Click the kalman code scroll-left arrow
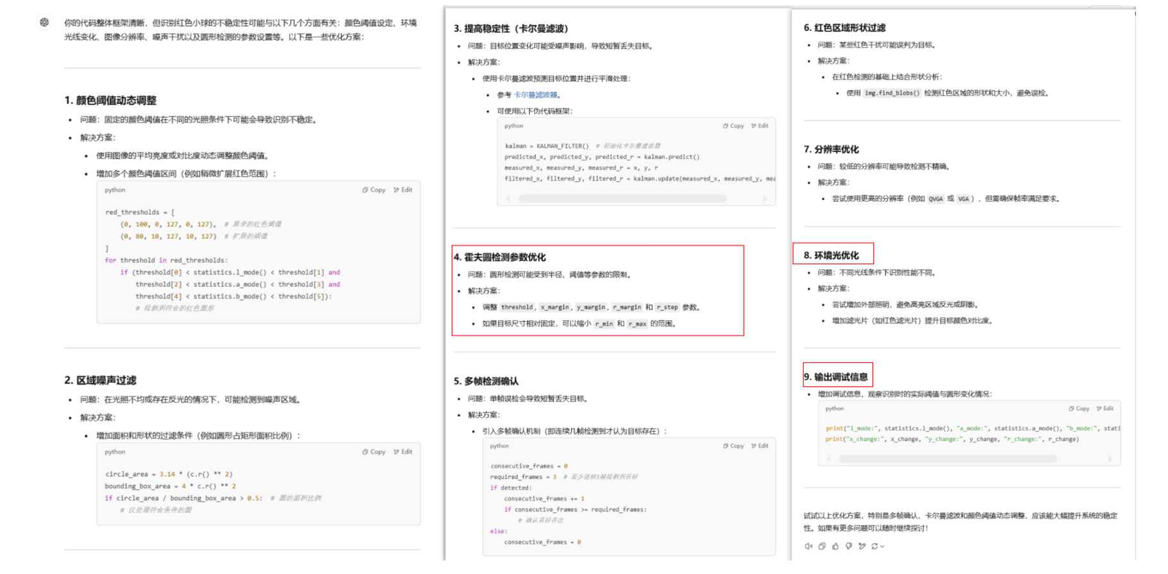The height and width of the screenshot is (574, 1168). pos(508,199)
